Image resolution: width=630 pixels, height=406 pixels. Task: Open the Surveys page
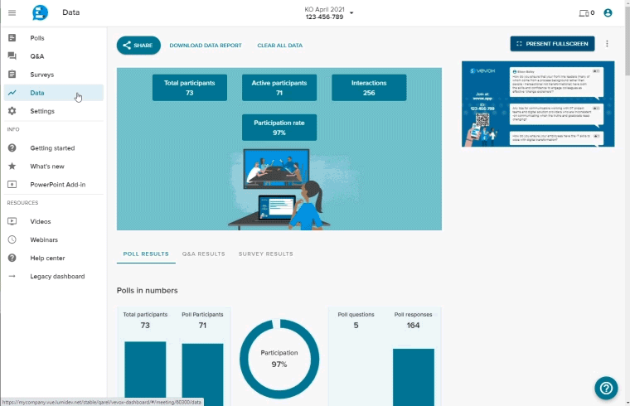click(x=54, y=75)
